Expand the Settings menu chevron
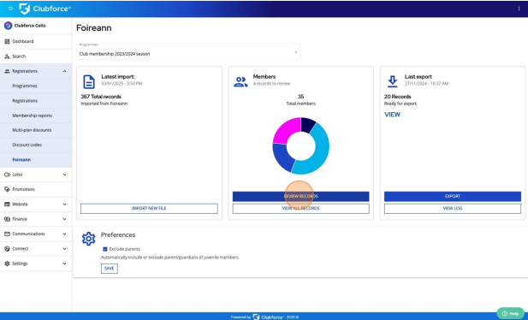528x320 pixels. [65, 264]
